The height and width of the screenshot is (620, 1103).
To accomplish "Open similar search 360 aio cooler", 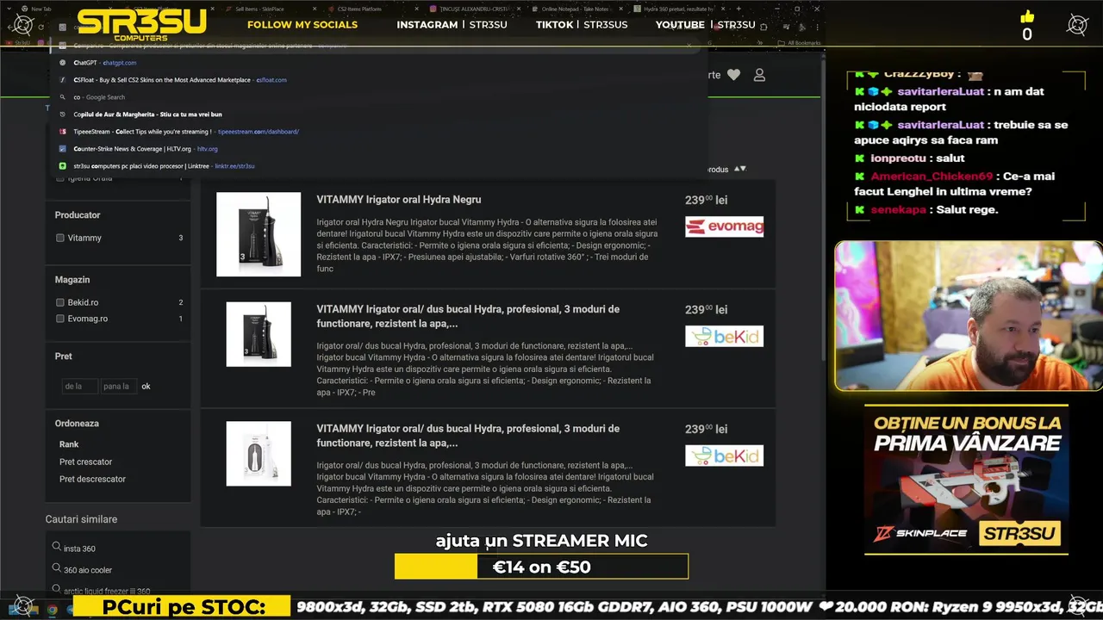I will click(88, 570).
